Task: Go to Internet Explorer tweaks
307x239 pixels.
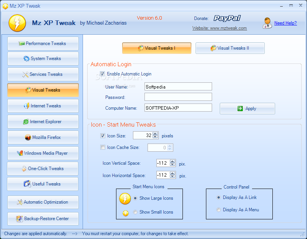Action: tap(43, 122)
